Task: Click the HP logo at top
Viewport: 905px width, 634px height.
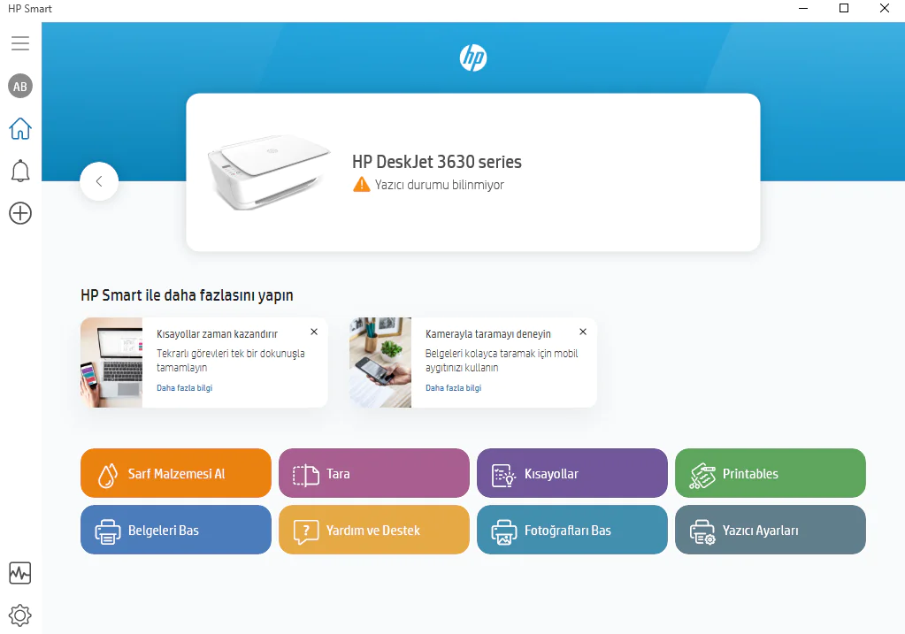Action: (x=473, y=57)
